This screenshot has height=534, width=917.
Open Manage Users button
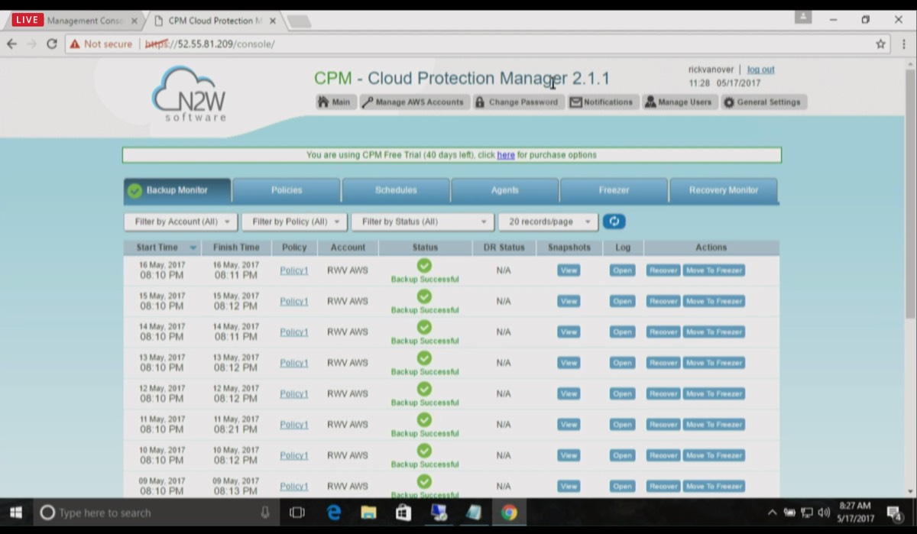tap(678, 102)
